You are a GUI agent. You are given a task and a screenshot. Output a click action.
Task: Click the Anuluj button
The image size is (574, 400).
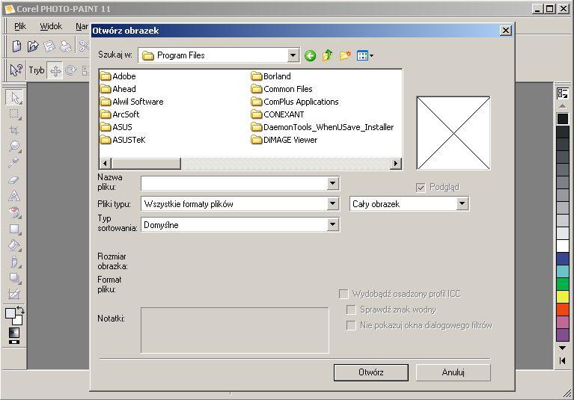click(x=454, y=372)
